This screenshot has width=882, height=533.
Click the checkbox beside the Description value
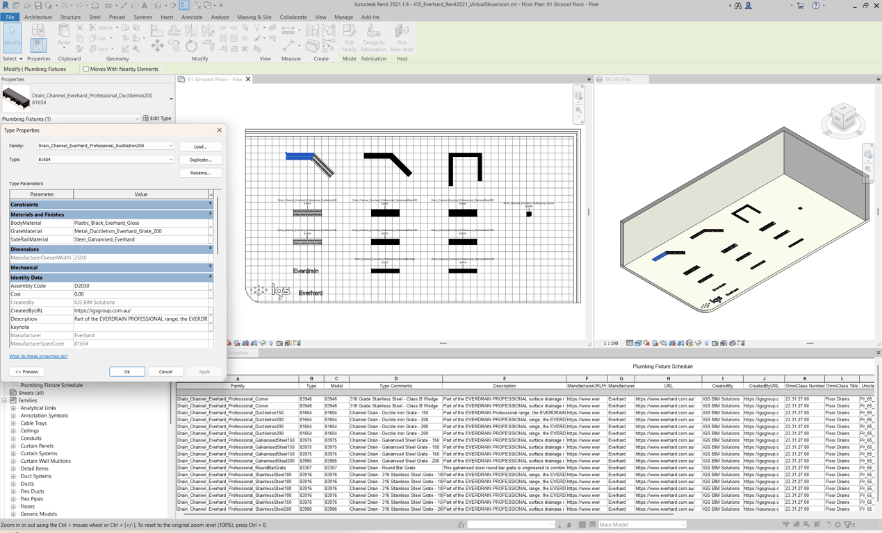[x=211, y=319]
